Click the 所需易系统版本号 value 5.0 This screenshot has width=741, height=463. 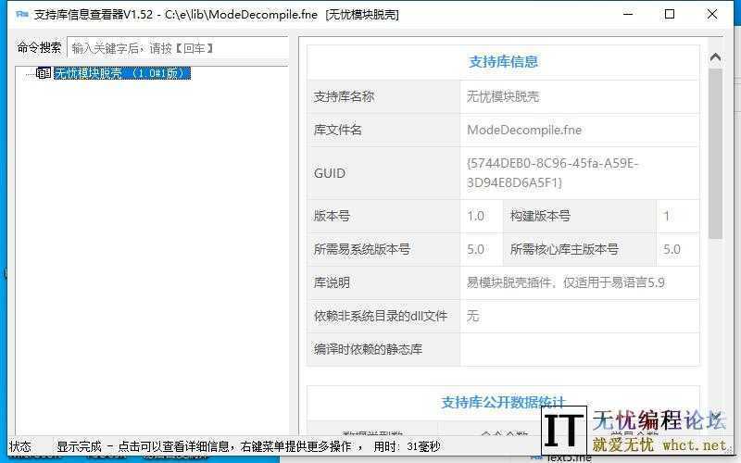(475, 249)
